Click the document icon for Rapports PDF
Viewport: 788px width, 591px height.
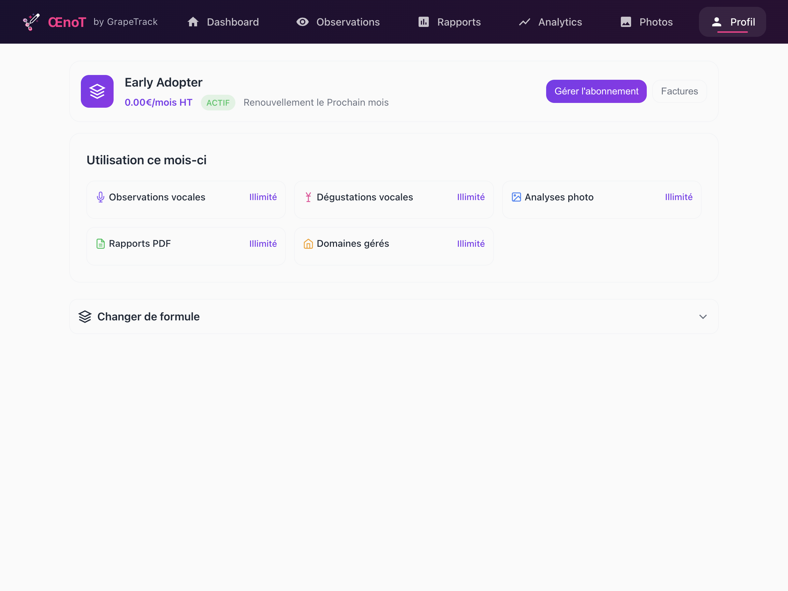(100, 243)
